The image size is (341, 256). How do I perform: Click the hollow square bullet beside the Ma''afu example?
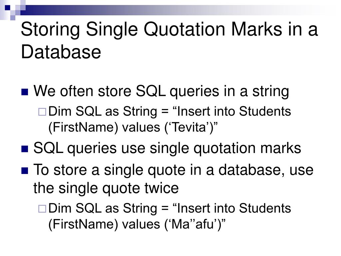42,209
